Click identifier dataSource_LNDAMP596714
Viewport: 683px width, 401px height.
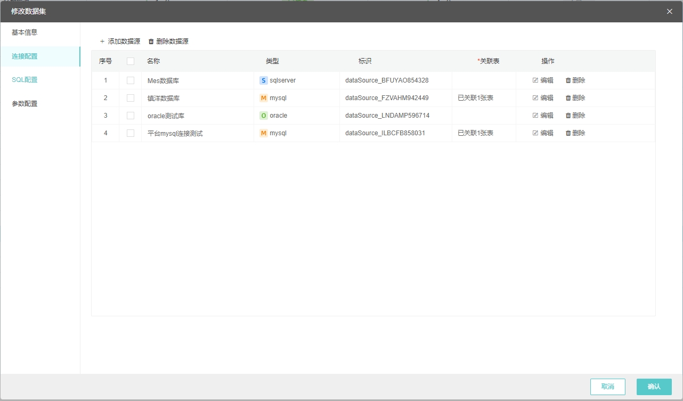[x=387, y=116]
